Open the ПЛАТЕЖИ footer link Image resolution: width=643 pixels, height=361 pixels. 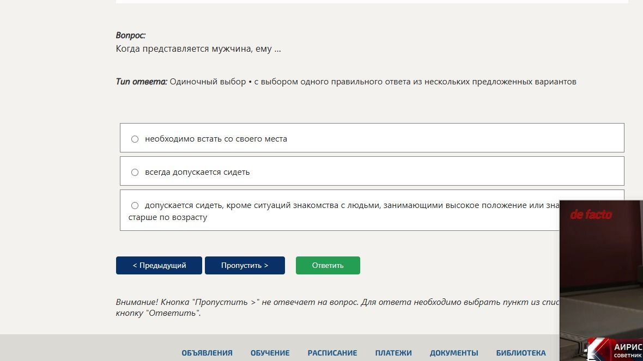pos(393,353)
